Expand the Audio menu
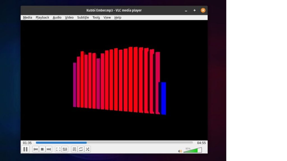The width and height of the screenshot is (287, 161). (x=57, y=17)
